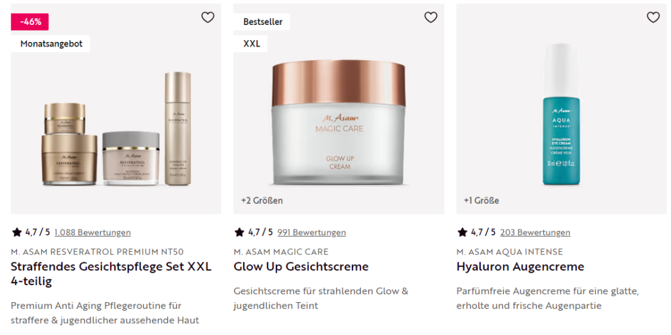This screenshot has height=335, width=671.
Task: Click the Aqua Intense eye cream bottle image
Action: (561, 114)
